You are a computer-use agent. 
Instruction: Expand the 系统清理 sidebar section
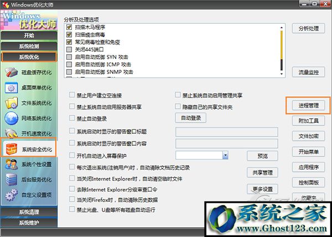[29, 212]
